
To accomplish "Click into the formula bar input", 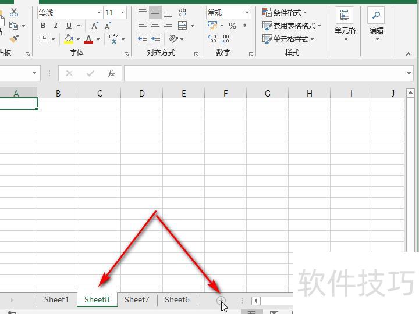I will [265, 73].
